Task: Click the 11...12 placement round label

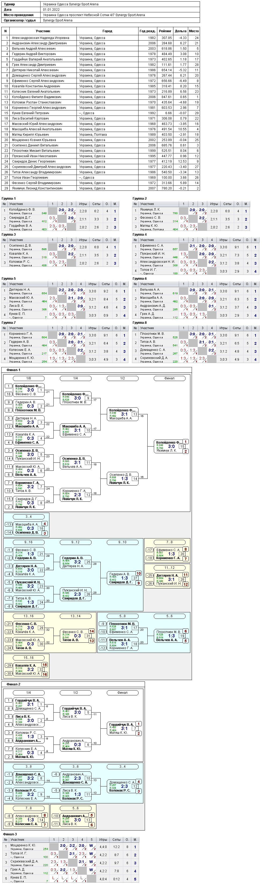Action: pyautogui.click(x=169, y=568)
